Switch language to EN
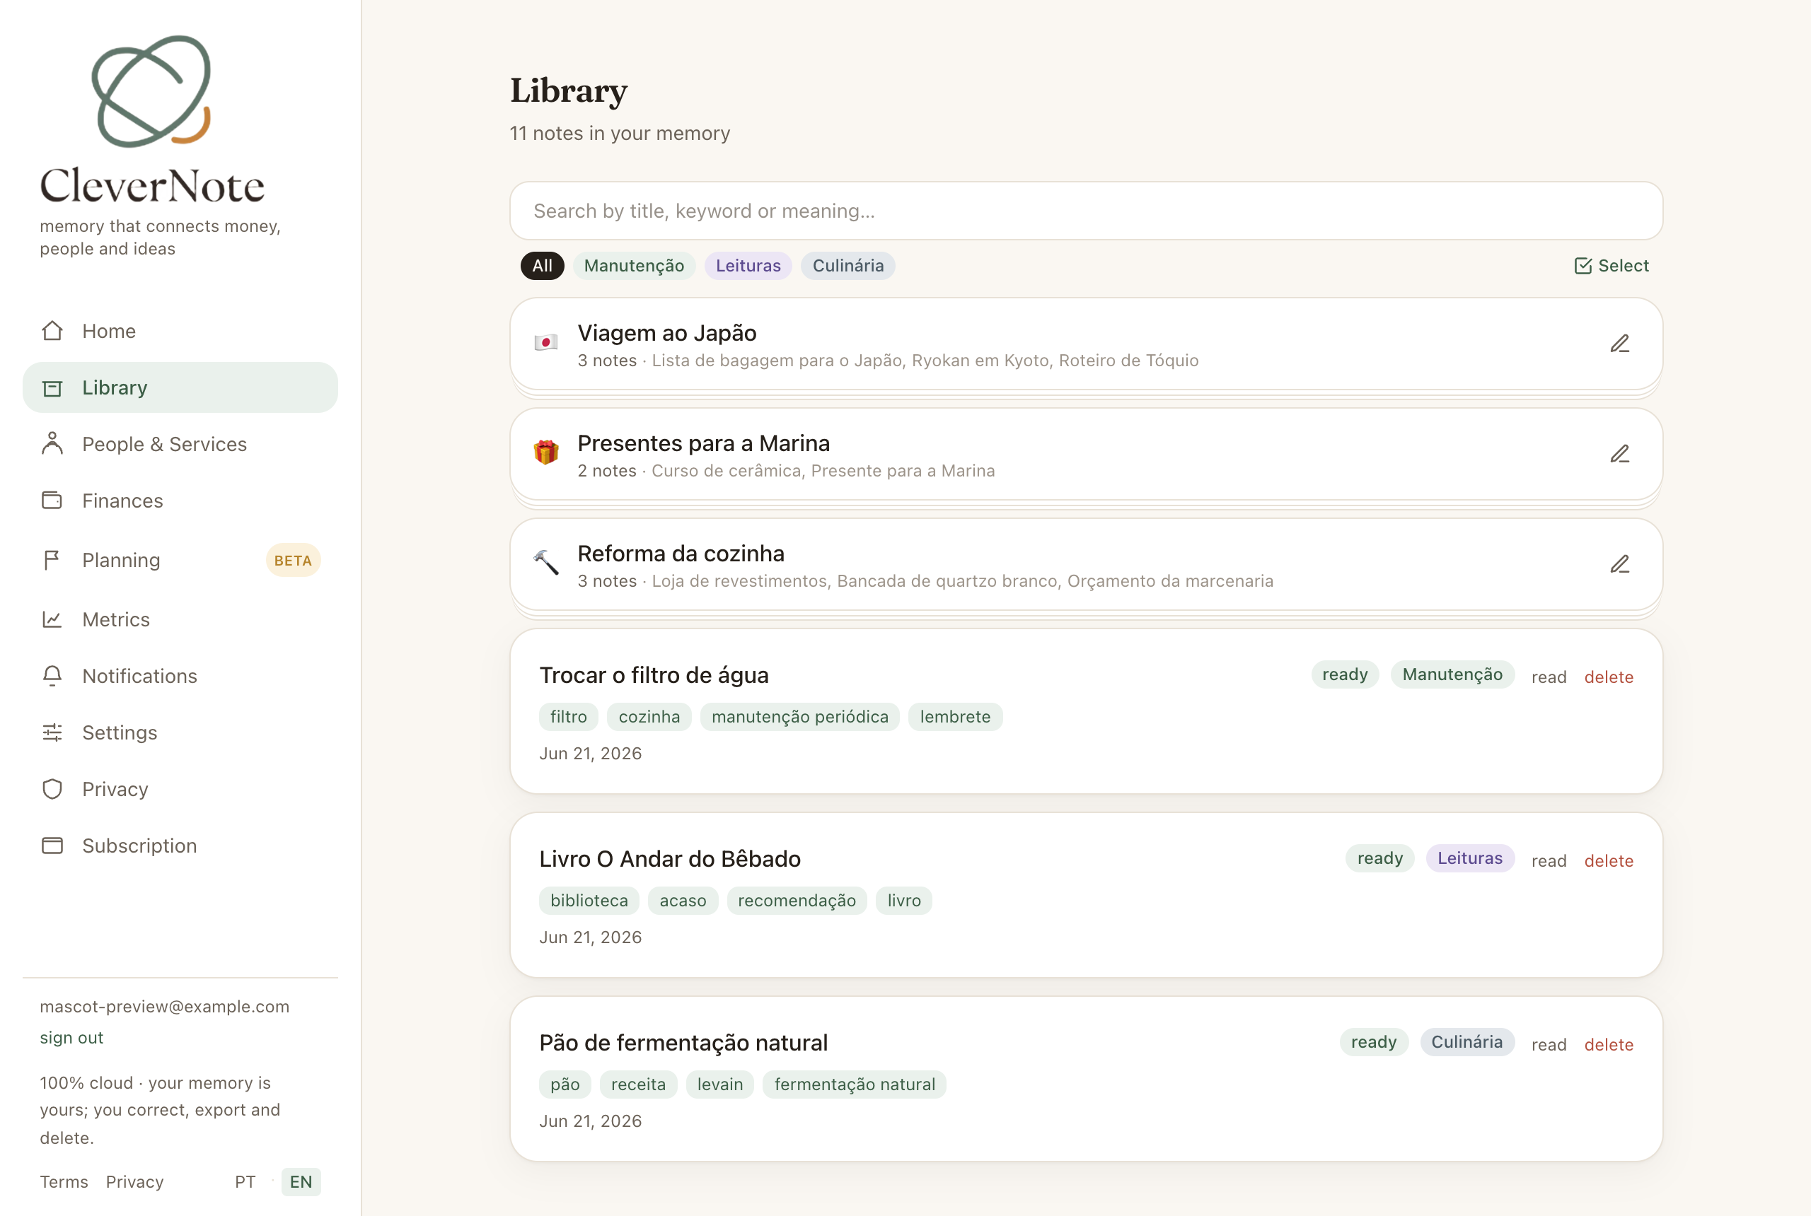Screen dimensions: 1811x1216 pos(301,1182)
